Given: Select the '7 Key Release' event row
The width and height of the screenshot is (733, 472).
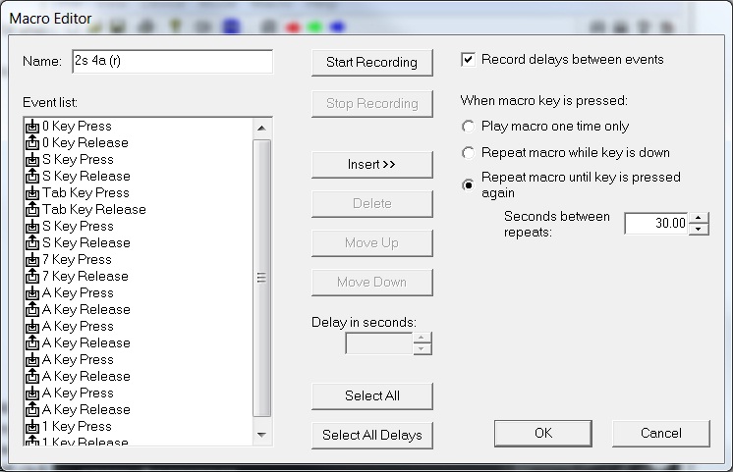Looking at the screenshot, I should point(138,277).
